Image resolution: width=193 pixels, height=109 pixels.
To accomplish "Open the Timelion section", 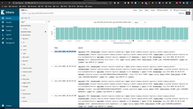I will tap(9, 31).
